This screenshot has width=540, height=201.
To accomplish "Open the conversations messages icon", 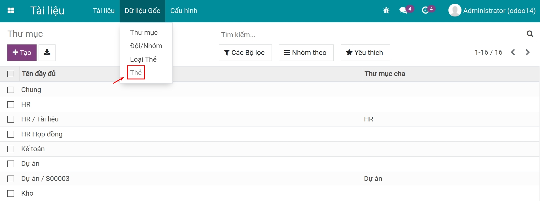I will pyautogui.click(x=403, y=10).
